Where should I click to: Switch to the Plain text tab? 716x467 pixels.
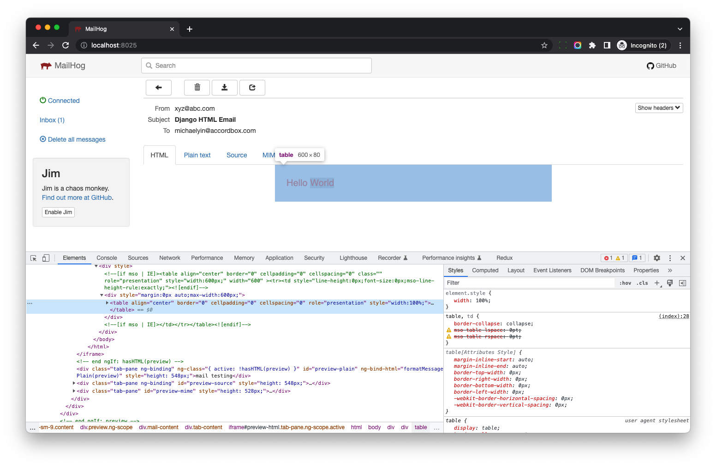click(197, 155)
